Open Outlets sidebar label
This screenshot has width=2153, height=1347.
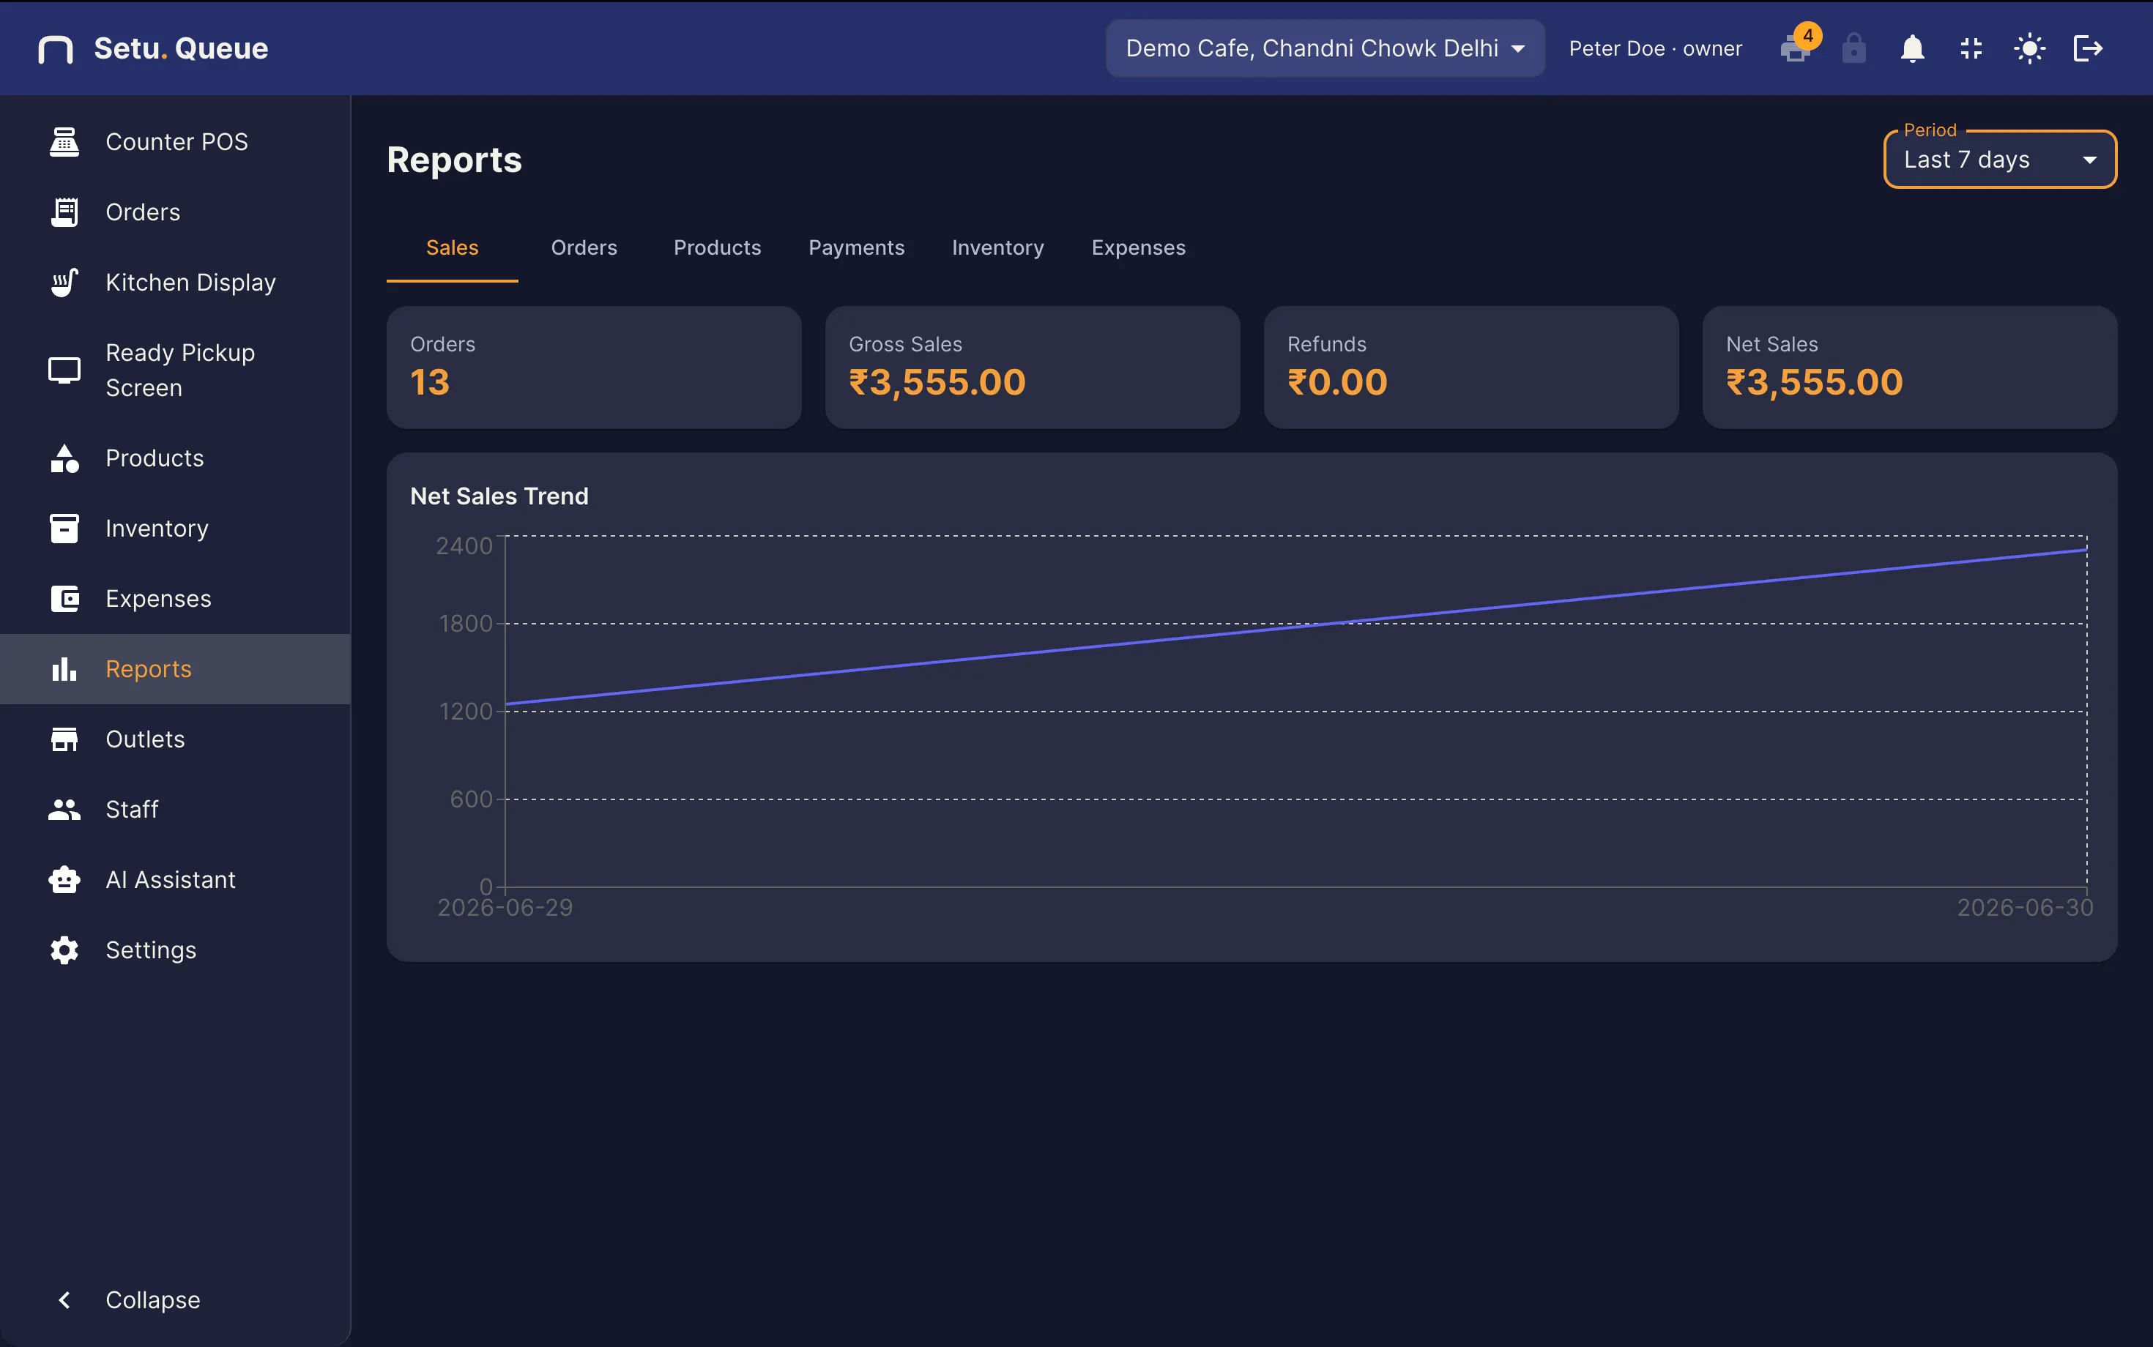coord(145,739)
